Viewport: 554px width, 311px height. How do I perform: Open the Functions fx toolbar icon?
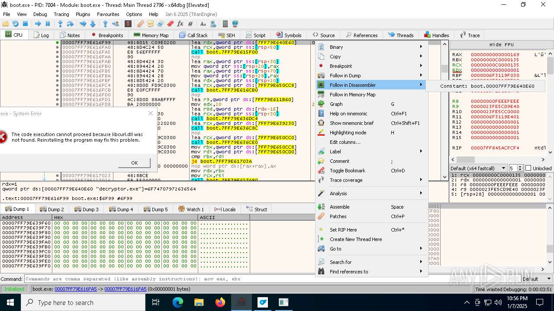tap(180, 24)
